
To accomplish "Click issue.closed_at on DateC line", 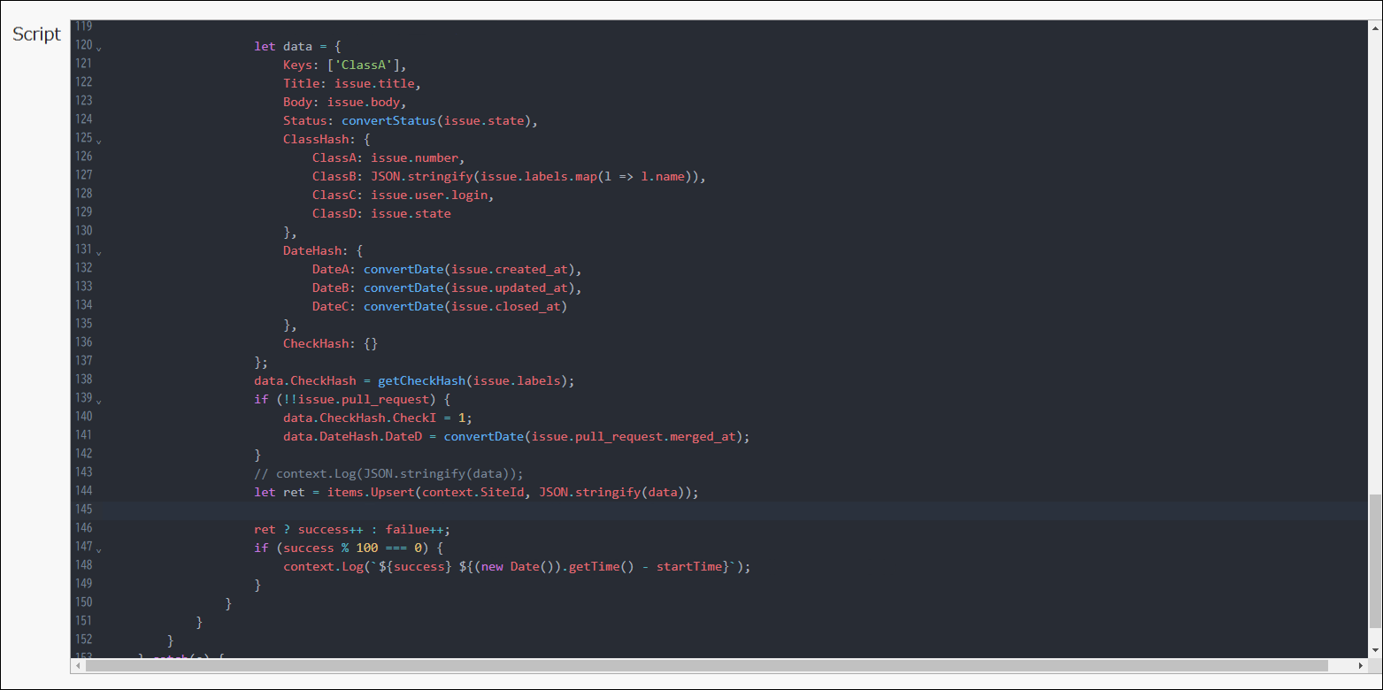I will pos(505,306).
